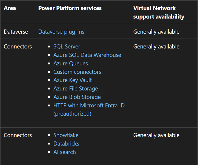198x165 pixels.
Task: Open the Dataverse plug-ins link
Action: point(61,32)
